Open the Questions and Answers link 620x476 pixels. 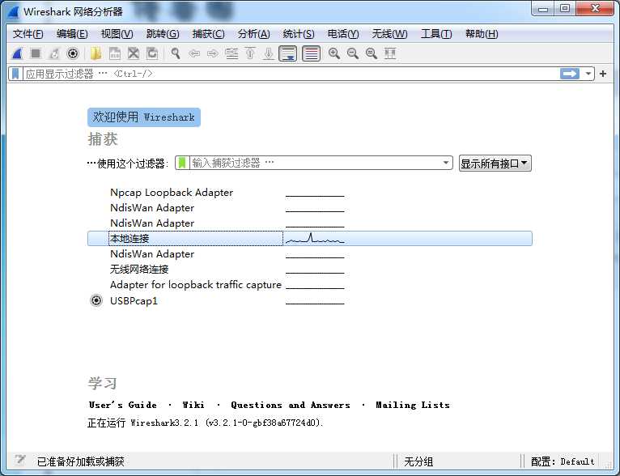click(x=291, y=405)
